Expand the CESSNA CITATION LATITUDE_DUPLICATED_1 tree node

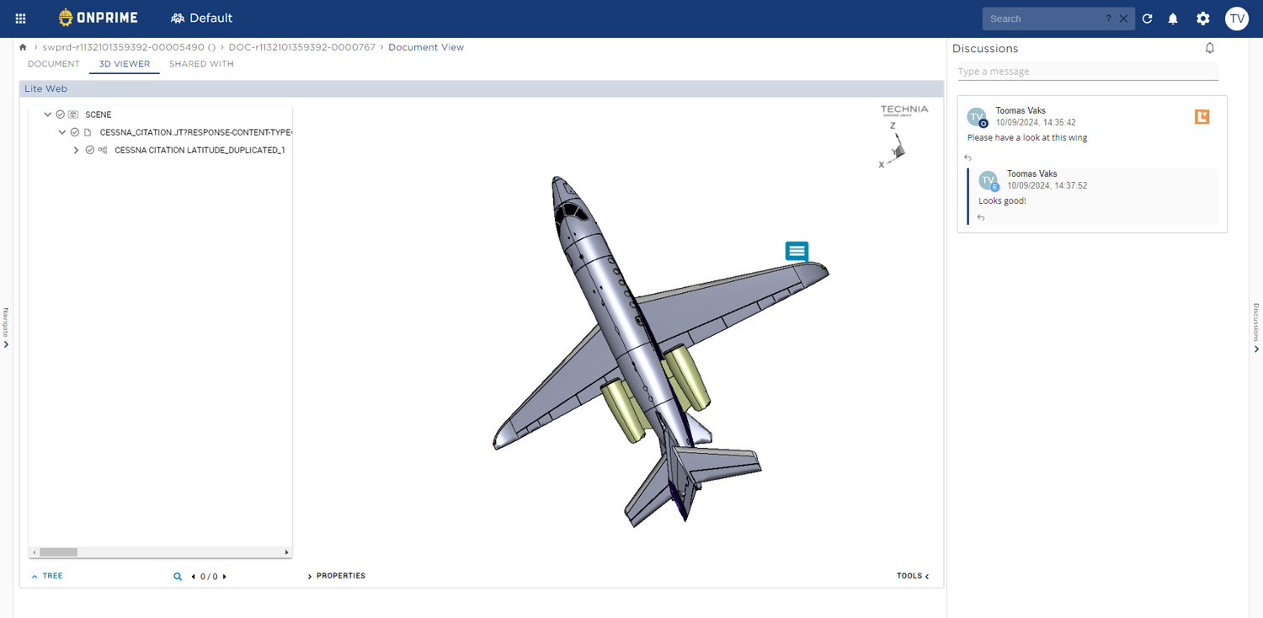(76, 150)
